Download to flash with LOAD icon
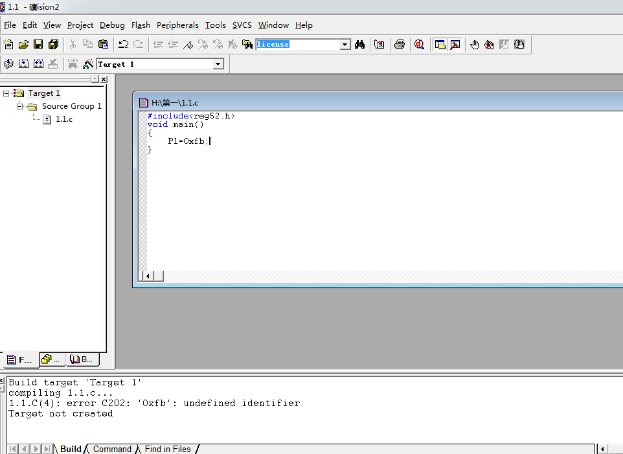This screenshot has height=454, width=623. tap(73, 63)
